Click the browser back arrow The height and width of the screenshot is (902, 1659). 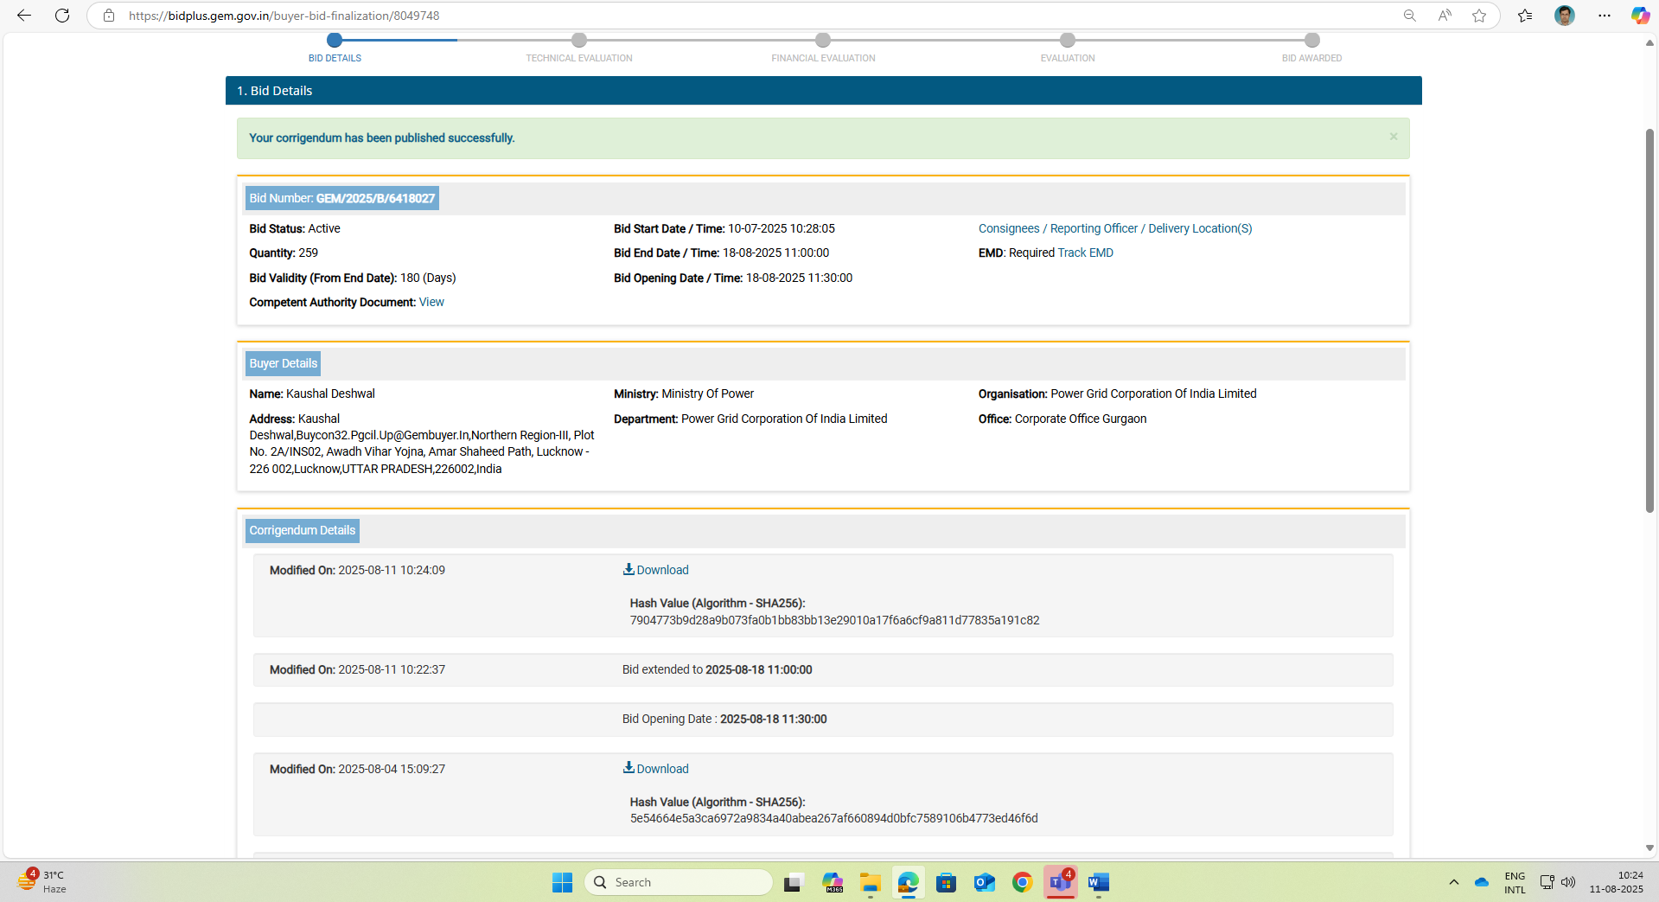coord(24,16)
